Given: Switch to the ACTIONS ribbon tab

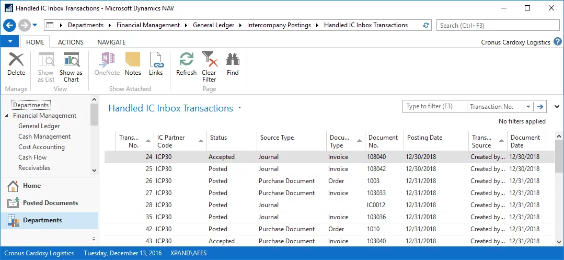Looking at the screenshot, I should (x=71, y=42).
